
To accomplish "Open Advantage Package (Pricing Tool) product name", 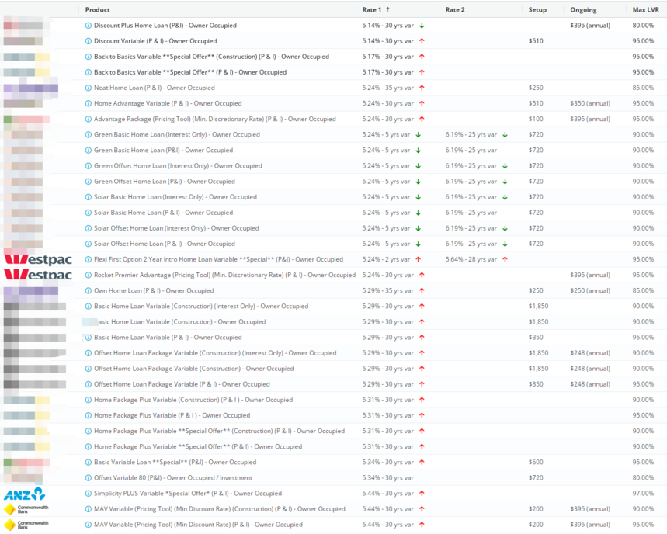I will pos(215,119).
